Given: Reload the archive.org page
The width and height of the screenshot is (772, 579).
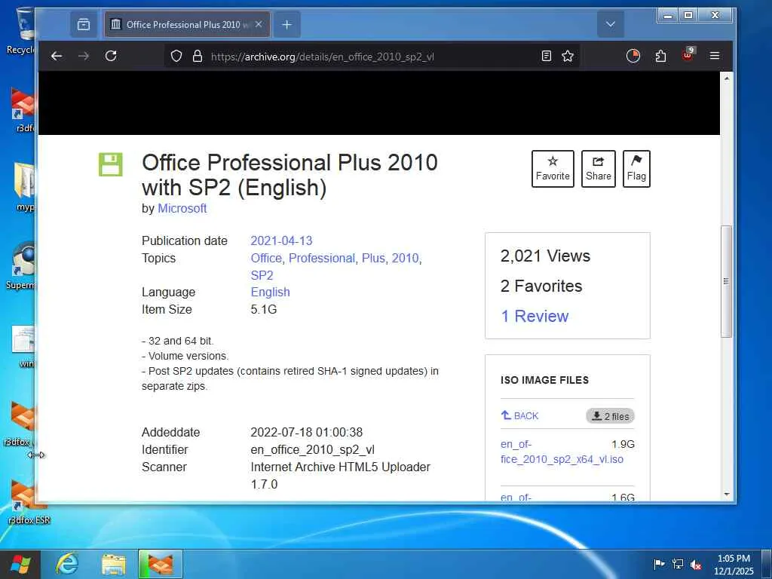Looking at the screenshot, I should pyautogui.click(x=111, y=56).
